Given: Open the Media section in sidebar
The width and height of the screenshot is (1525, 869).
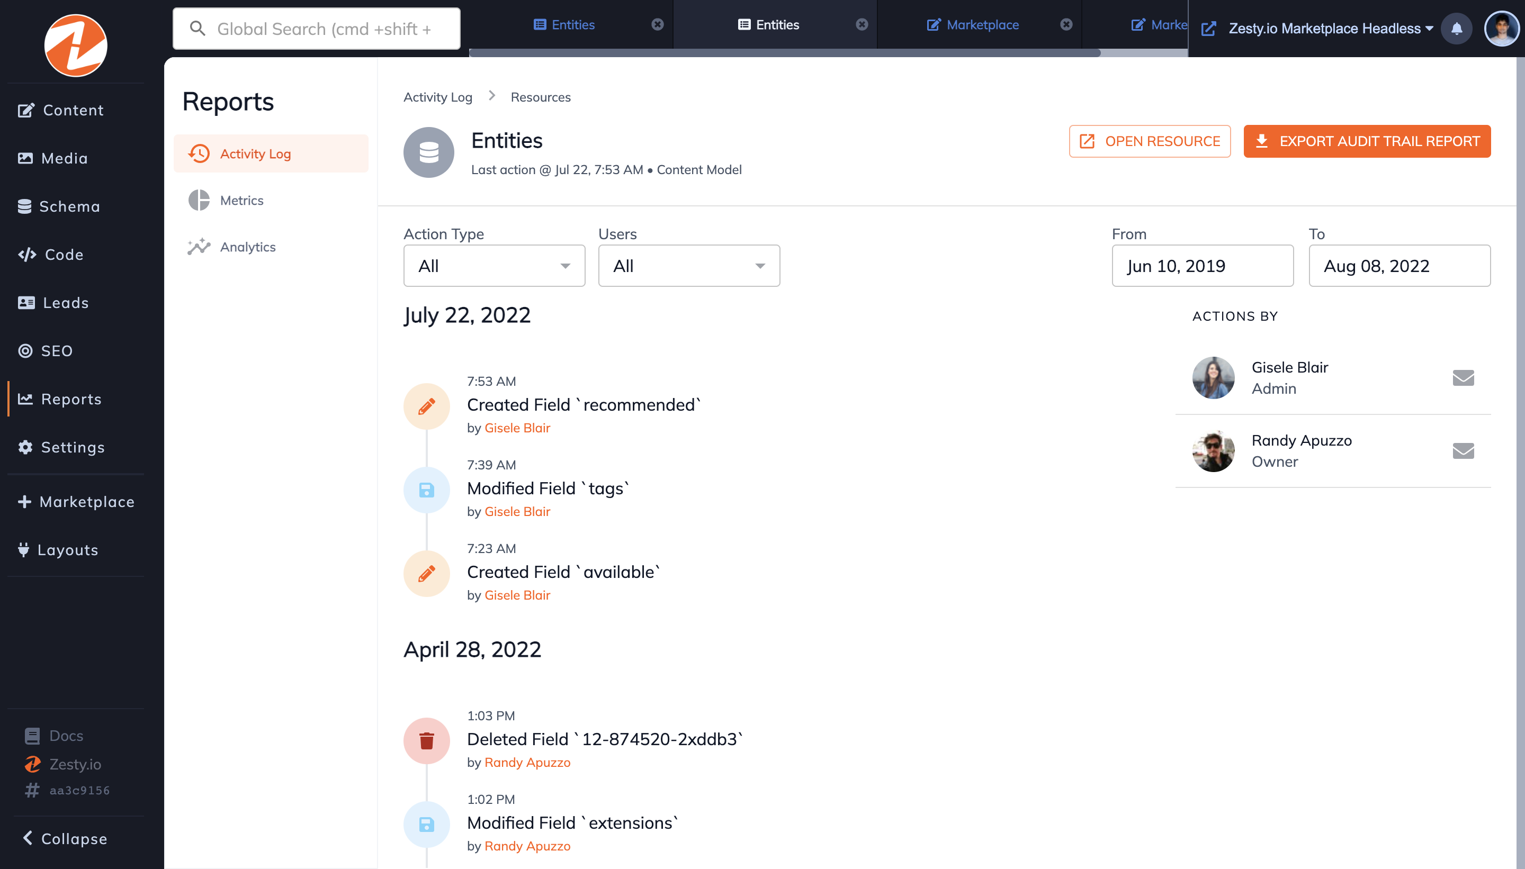Looking at the screenshot, I should 52,158.
